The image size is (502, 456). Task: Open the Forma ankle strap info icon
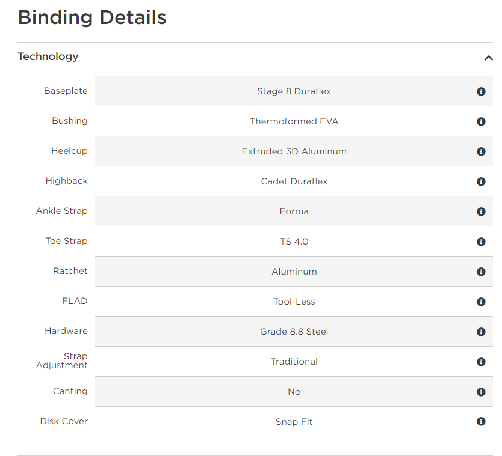tap(481, 211)
